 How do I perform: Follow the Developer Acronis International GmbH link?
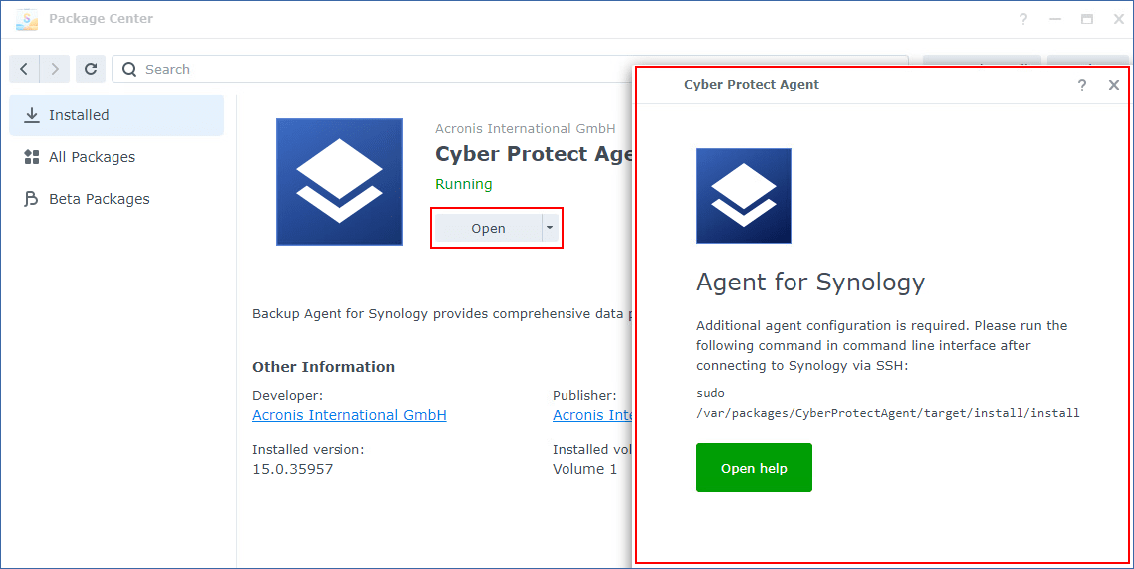[348, 415]
